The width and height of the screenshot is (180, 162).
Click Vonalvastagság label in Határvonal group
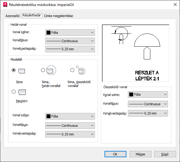point(24,49)
